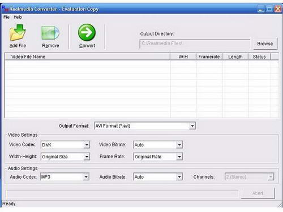The width and height of the screenshot is (283, 212).
Task: Open the Audio Bitrate Auto dropdown
Action: (158, 177)
